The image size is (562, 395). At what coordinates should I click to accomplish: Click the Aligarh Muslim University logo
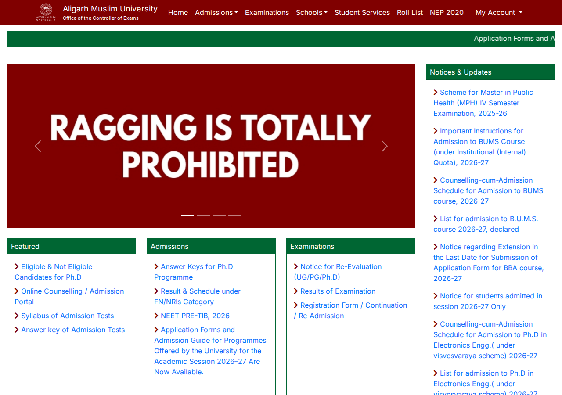pos(46,12)
